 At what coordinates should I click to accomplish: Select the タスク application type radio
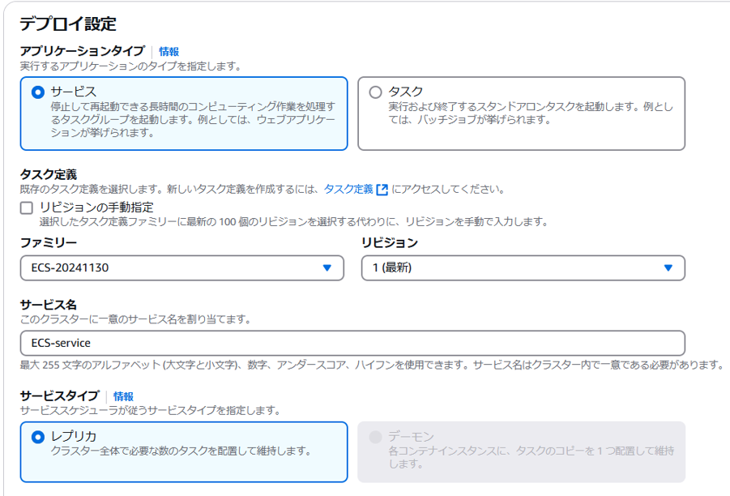[375, 92]
